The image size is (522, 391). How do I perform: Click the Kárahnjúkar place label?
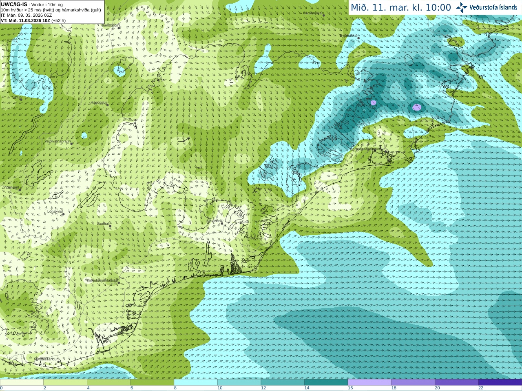[313, 13]
